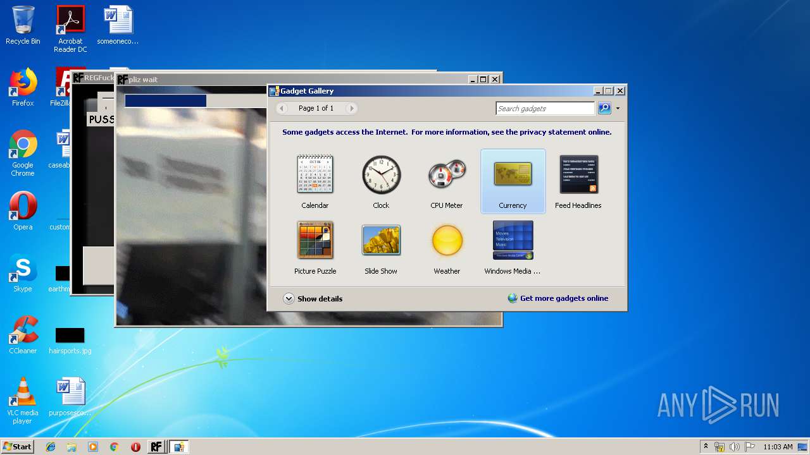The width and height of the screenshot is (810, 455).
Task: Open Action Center flag icon
Action: point(750,447)
